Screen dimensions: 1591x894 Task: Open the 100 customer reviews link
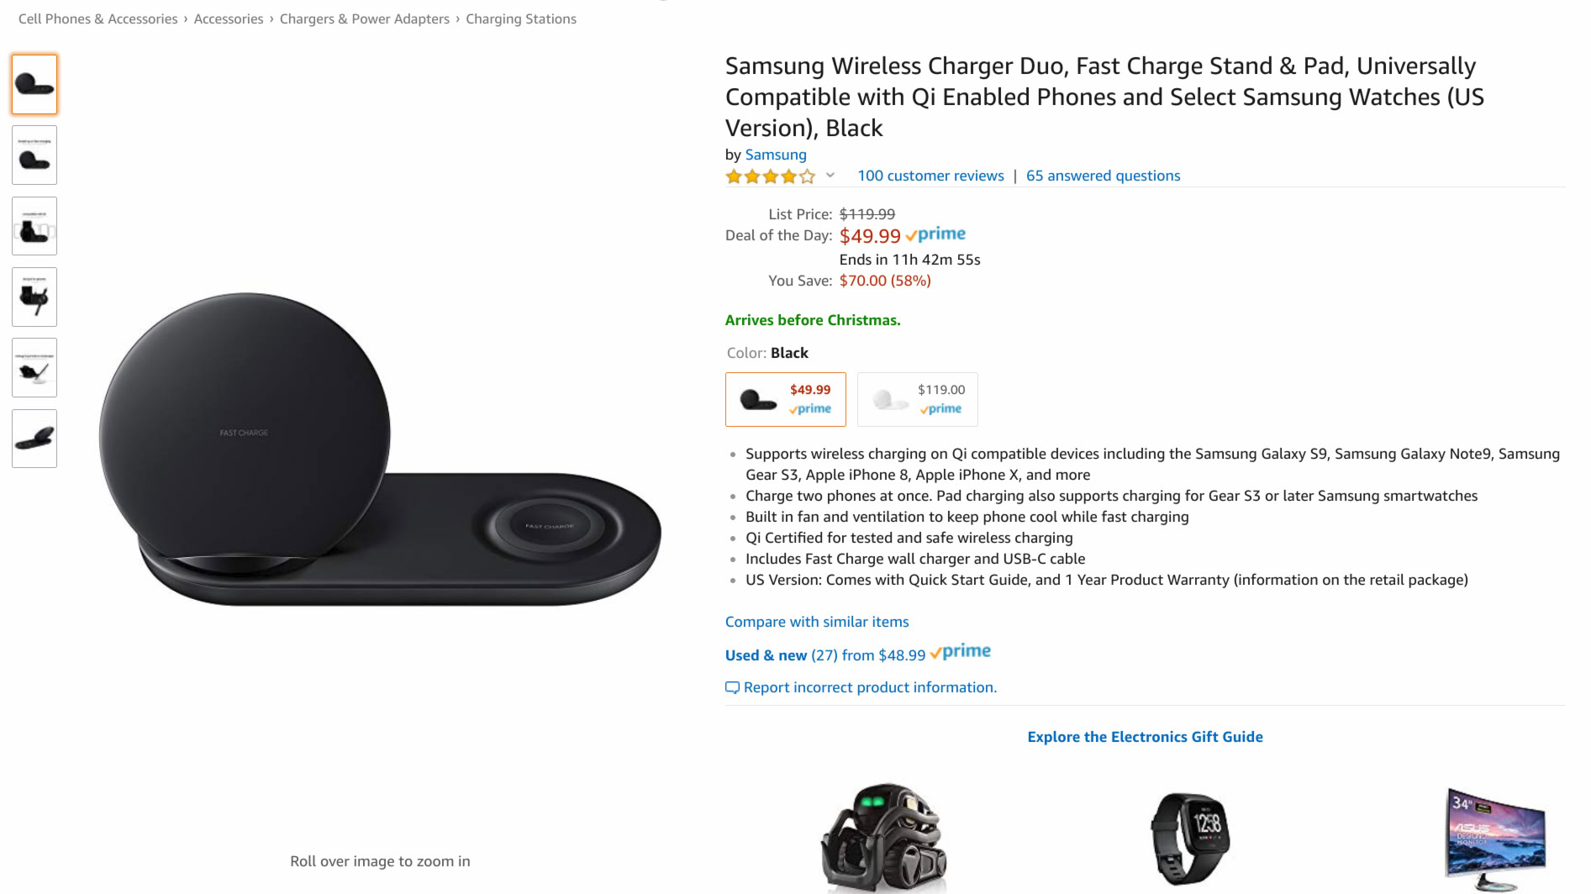[x=930, y=176]
